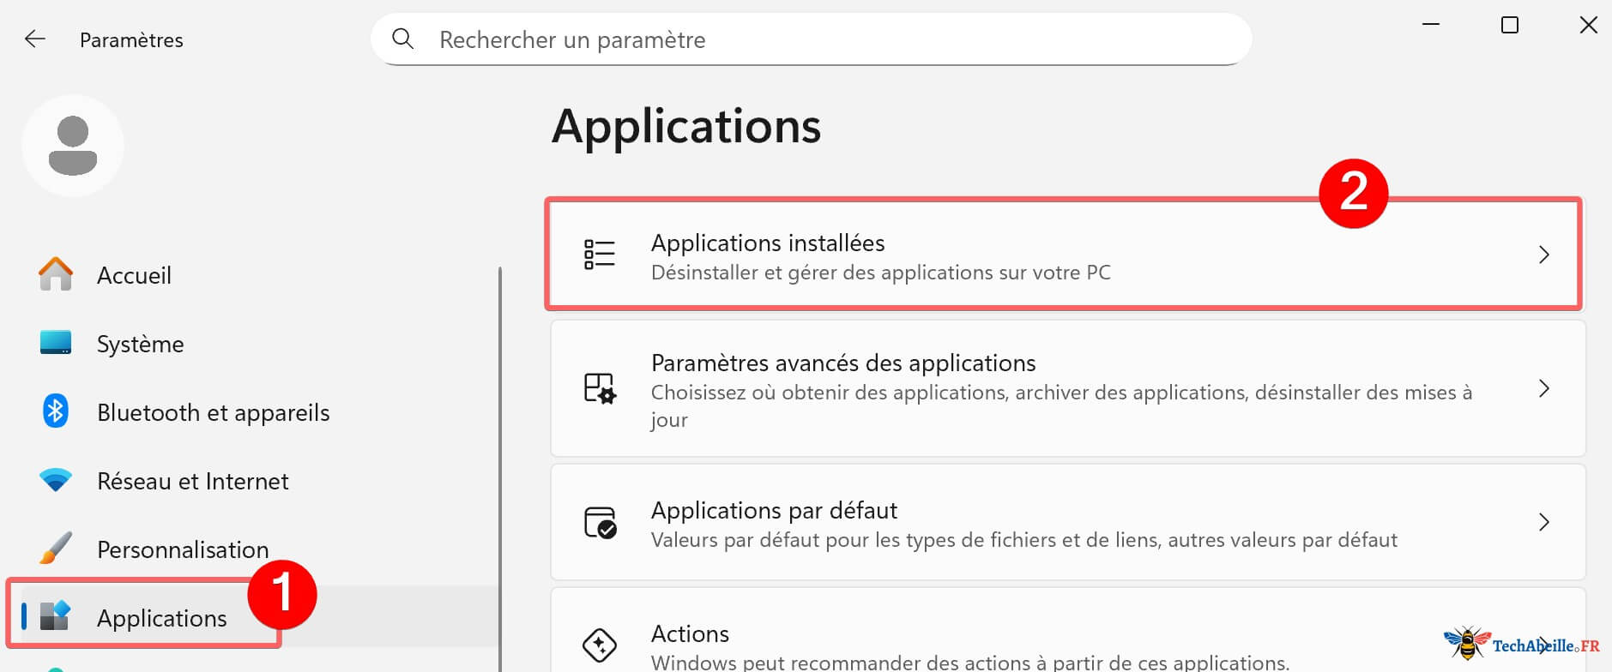Click the Accueil house icon

56,274
